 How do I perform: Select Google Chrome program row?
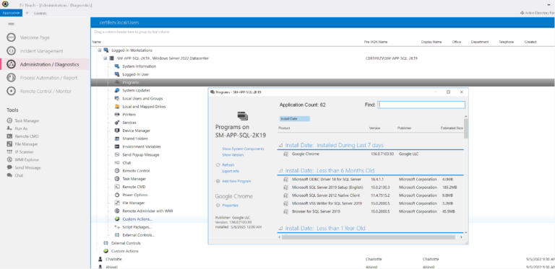370,154
